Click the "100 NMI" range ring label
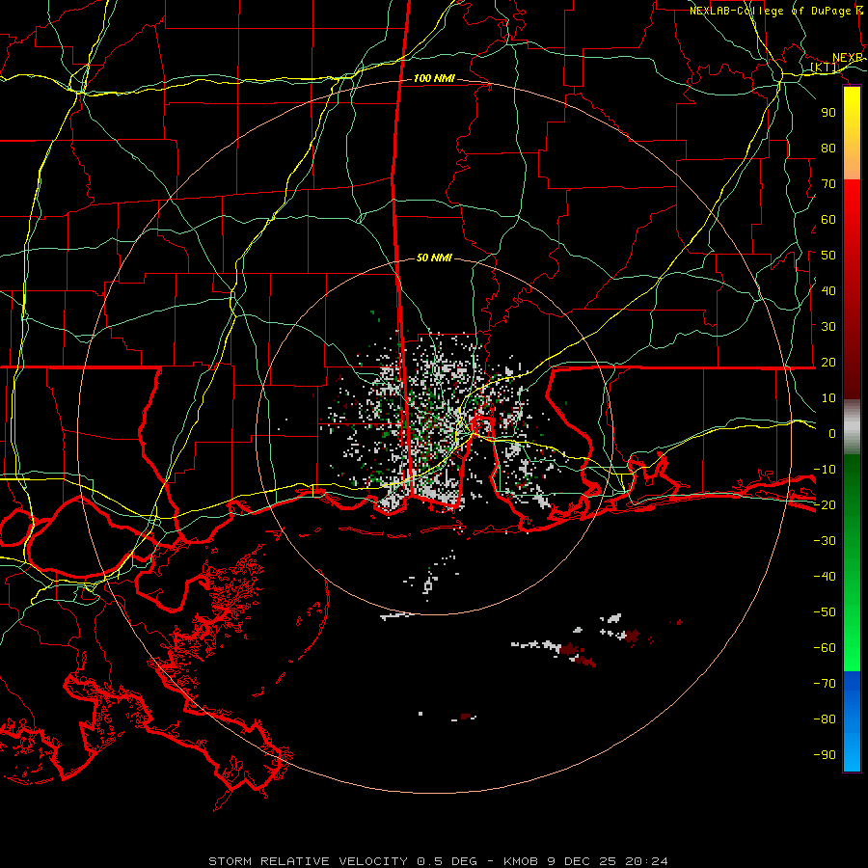The width and height of the screenshot is (868, 868). tap(434, 78)
